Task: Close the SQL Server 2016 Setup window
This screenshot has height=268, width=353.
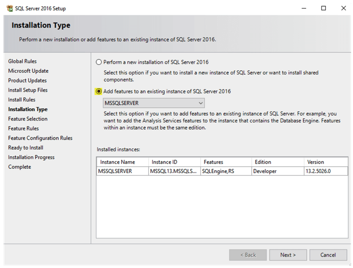Action: (343, 8)
